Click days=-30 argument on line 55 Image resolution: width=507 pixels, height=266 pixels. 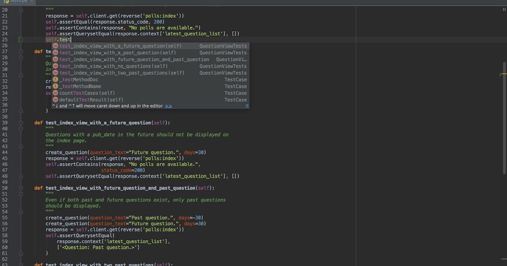point(191,218)
